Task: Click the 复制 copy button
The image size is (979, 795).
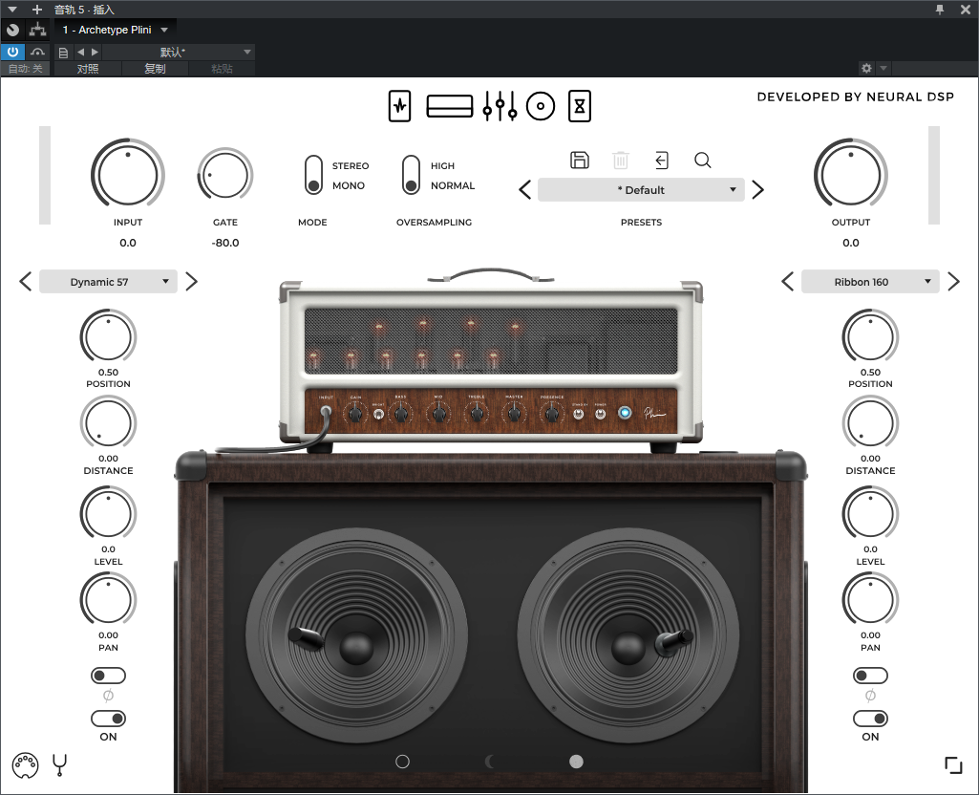Action: 155,69
